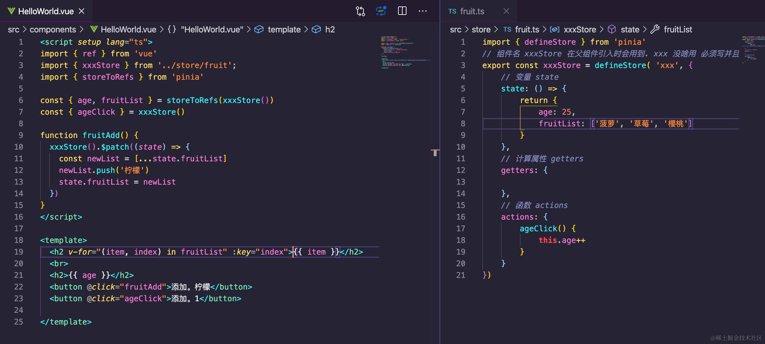Open 'HelloWorld.vue' file breadcrumb segment
Image resolution: width=765 pixels, height=344 pixels.
click(x=128, y=29)
